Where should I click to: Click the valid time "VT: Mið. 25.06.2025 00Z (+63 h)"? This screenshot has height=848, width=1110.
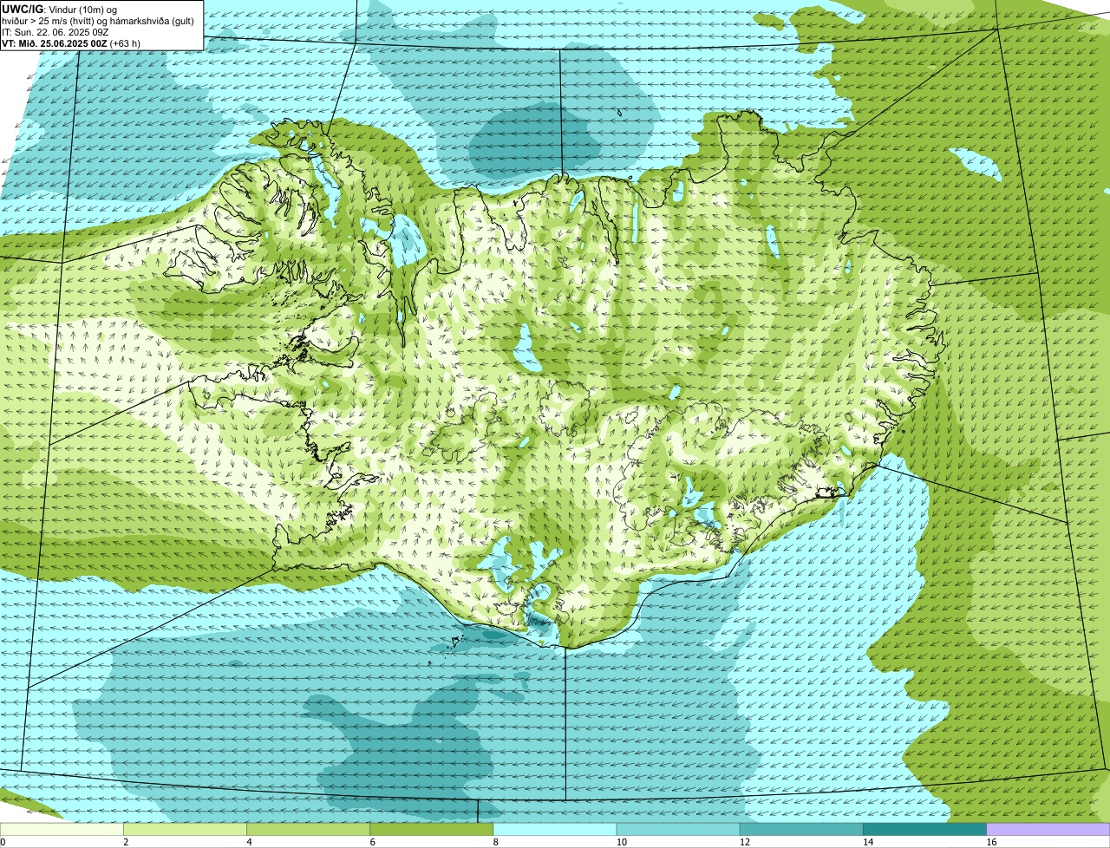tap(71, 43)
